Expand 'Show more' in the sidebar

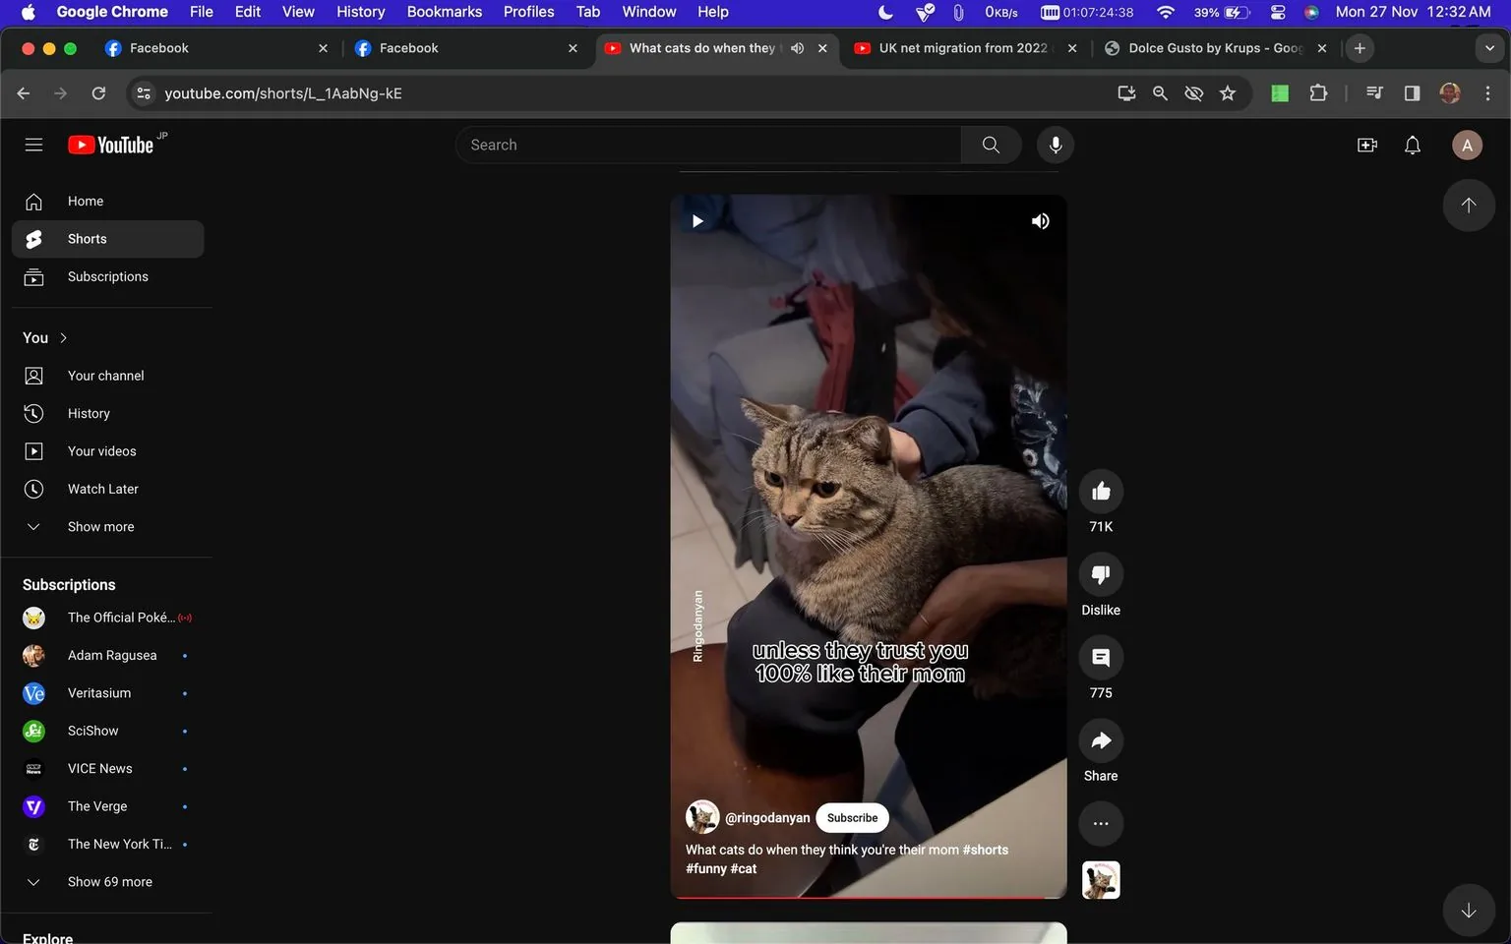tap(99, 526)
